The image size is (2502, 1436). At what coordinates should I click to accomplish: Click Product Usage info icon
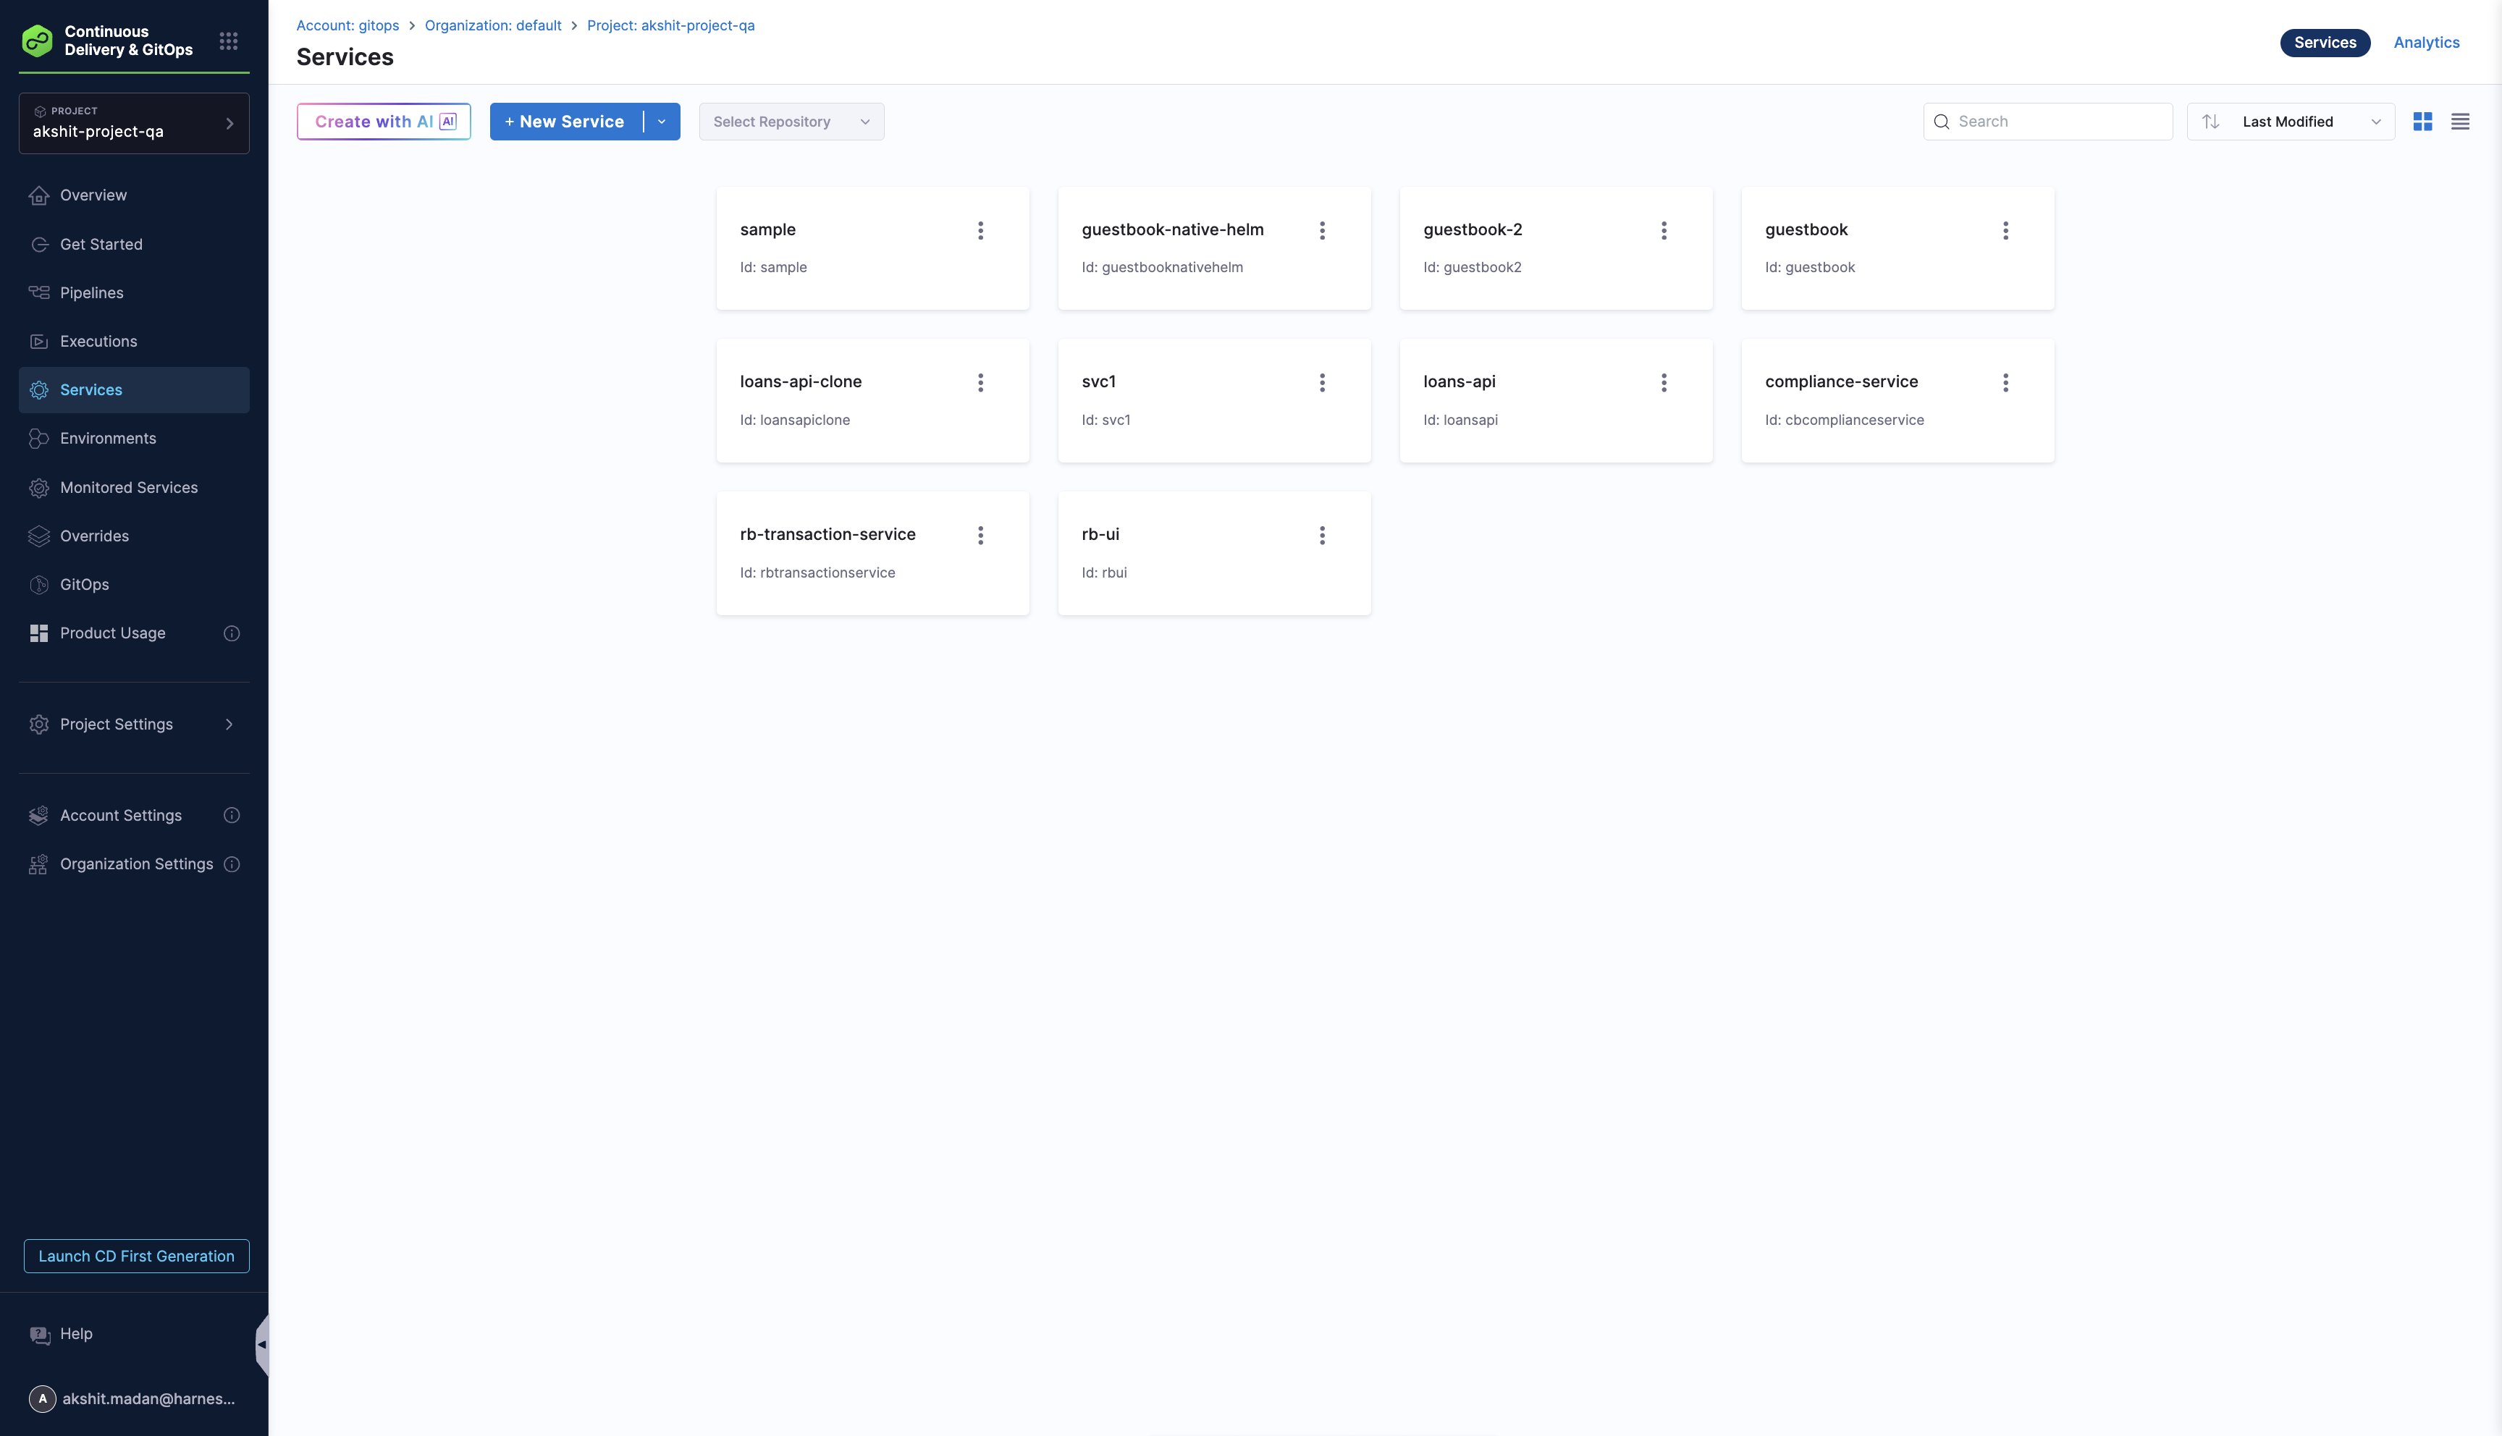(x=232, y=633)
